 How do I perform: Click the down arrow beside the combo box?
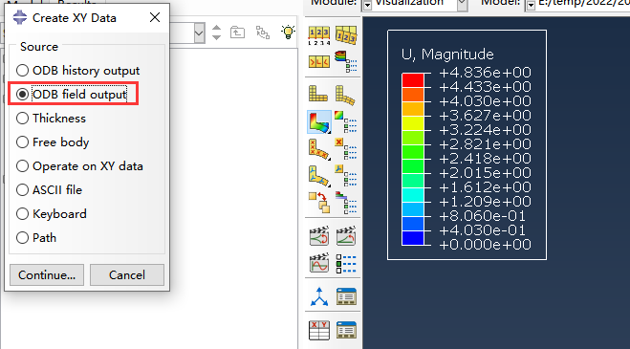pyautogui.click(x=216, y=37)
